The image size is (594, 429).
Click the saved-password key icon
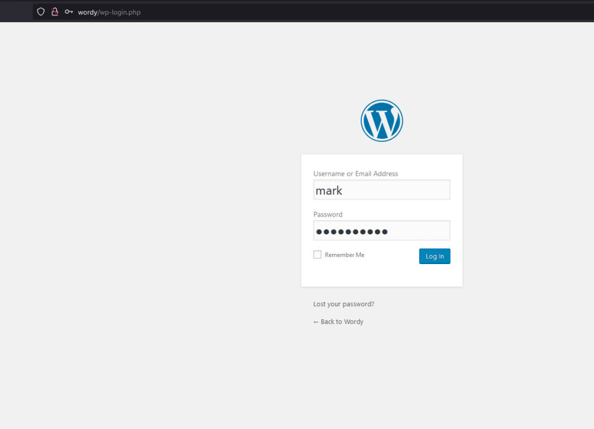pyautogui.click(x=68, y=12)
